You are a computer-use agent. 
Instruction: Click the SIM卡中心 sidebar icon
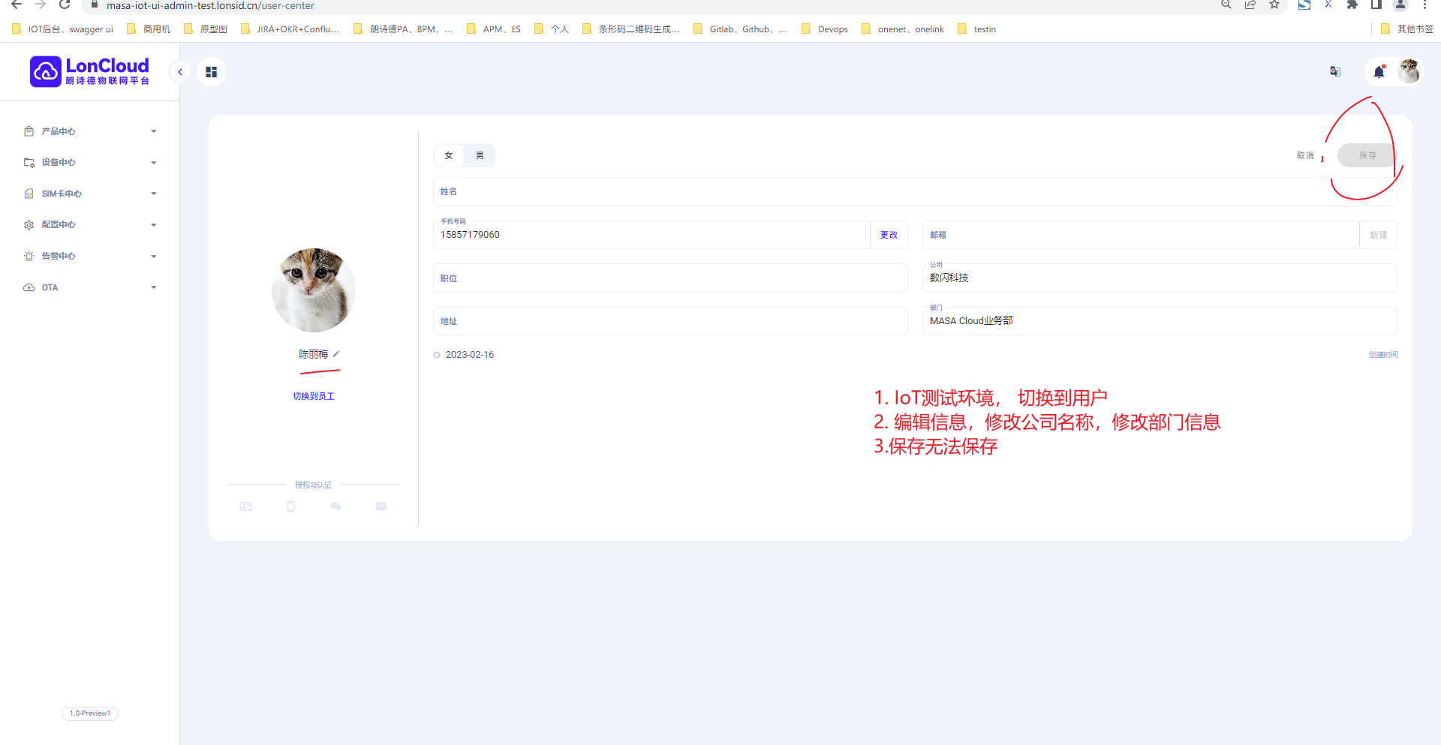click(29, 194)
